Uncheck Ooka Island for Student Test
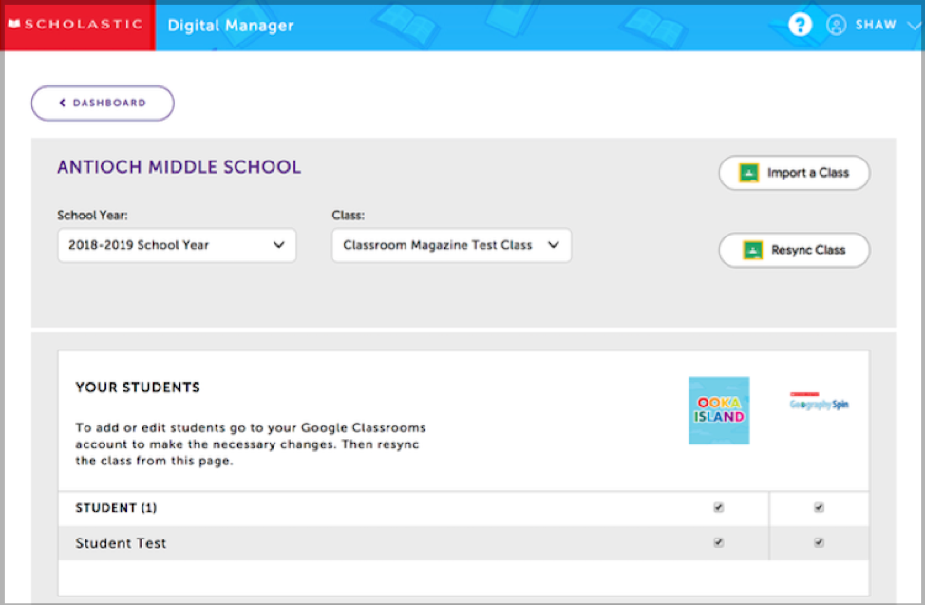The image size is (925, 605). click(719, 543)
